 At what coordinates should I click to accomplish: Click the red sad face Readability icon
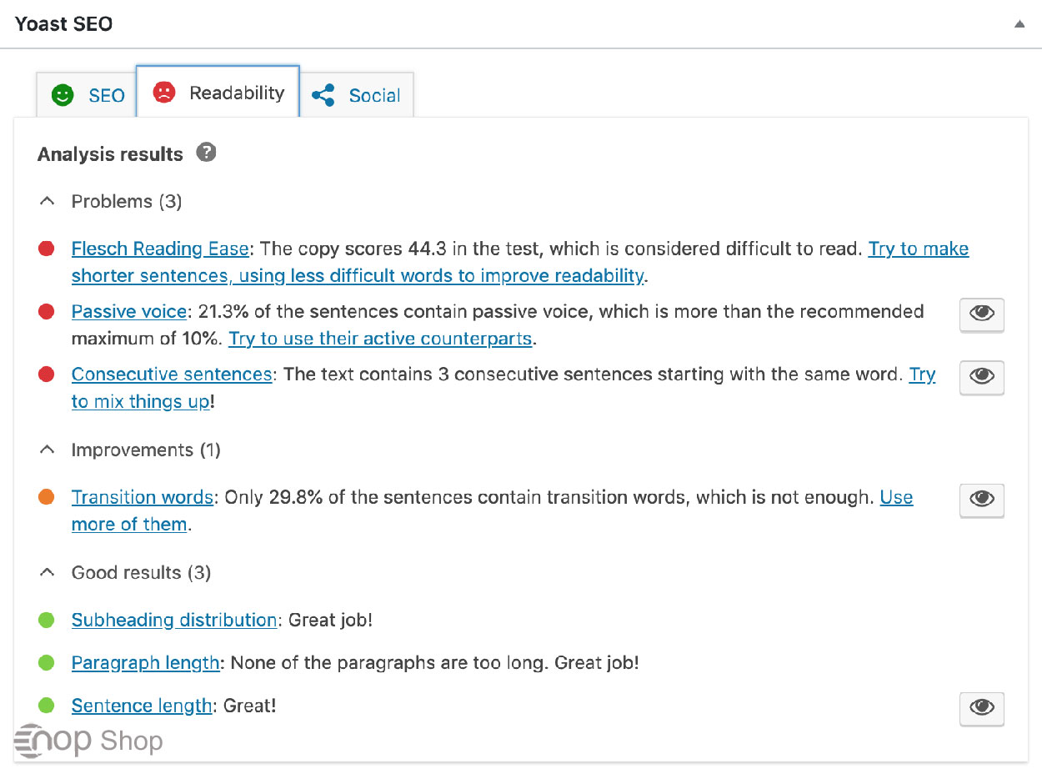point(163,93)
